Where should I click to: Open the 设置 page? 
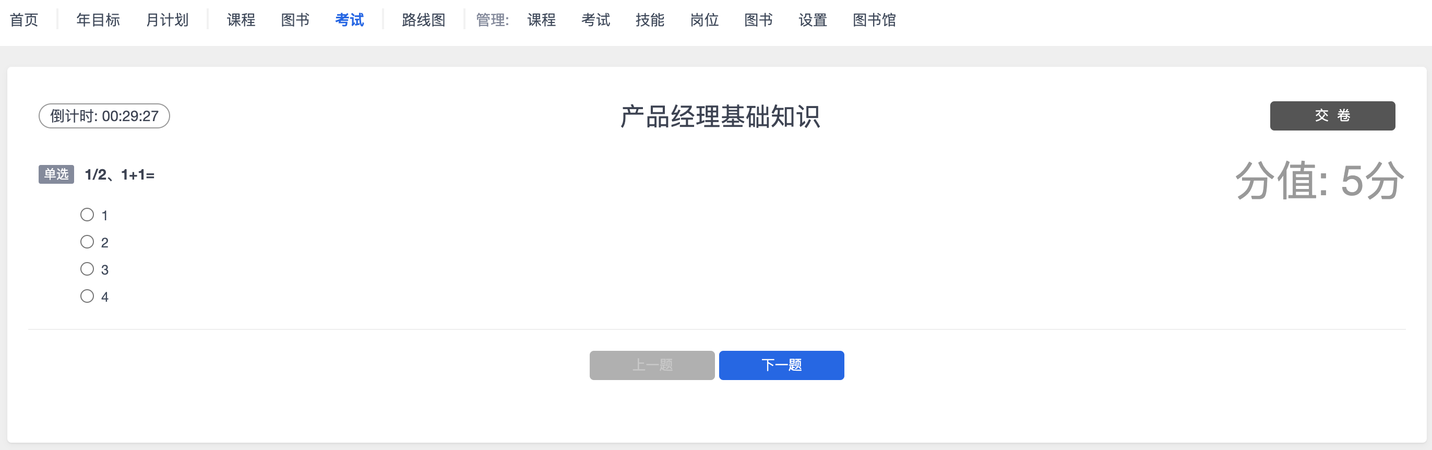click(x=813, y=20)
